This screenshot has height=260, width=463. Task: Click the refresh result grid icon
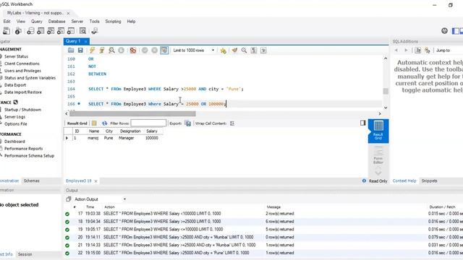104,123
